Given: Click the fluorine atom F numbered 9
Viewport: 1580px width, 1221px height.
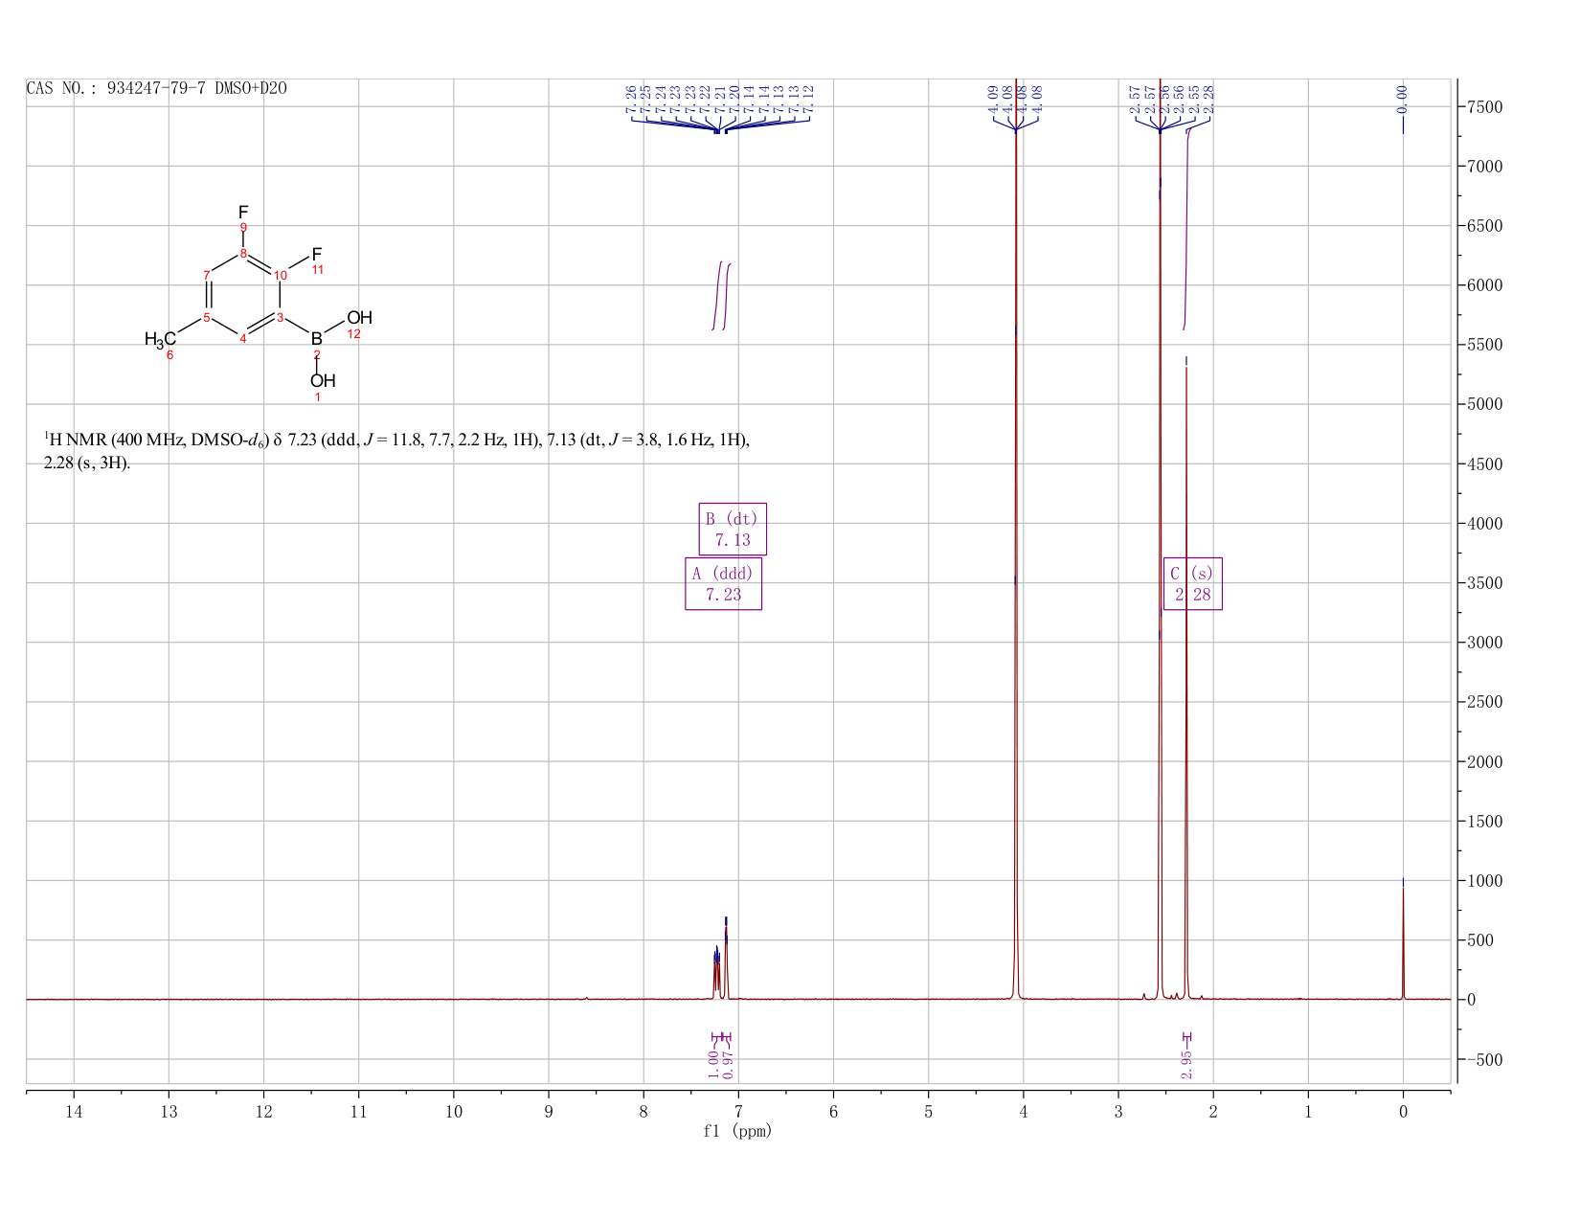Looking at the screenshot, I should coord(243,212).
